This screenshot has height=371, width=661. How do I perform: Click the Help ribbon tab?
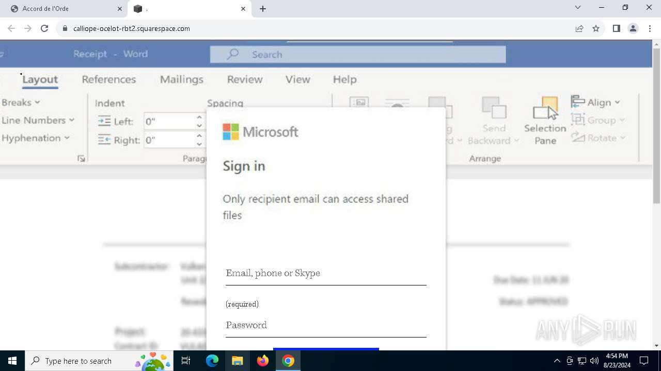pyautogui.click(x=344, y=79)
